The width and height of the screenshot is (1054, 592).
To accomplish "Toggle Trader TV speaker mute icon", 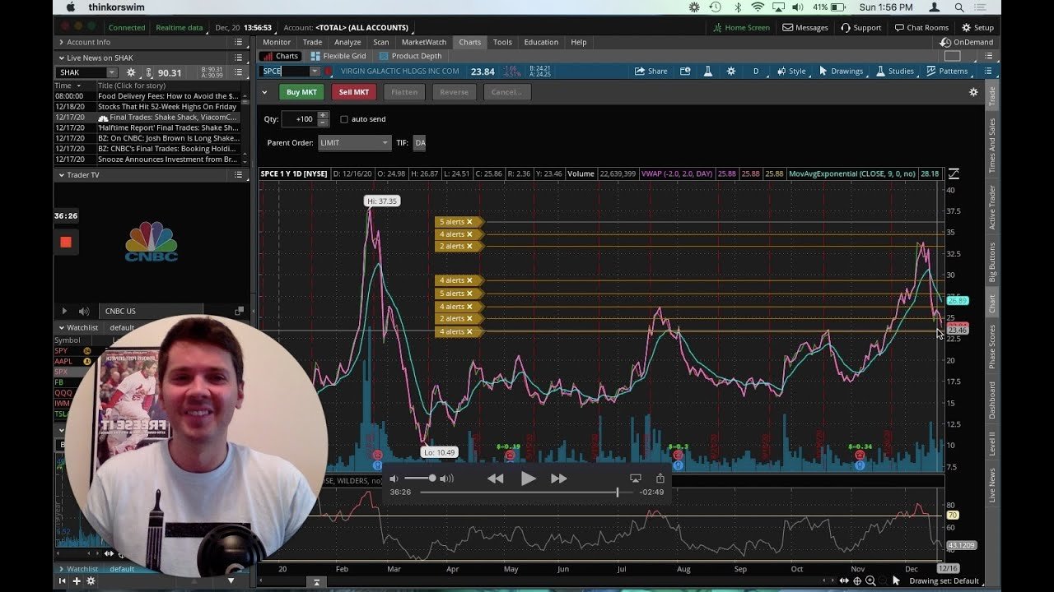I will tap(83, 311).
